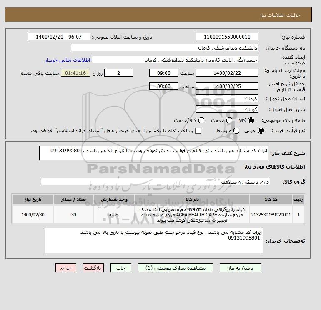Click the need date cell 1400/02/30
Screen dimensions: 321x310
33,215
